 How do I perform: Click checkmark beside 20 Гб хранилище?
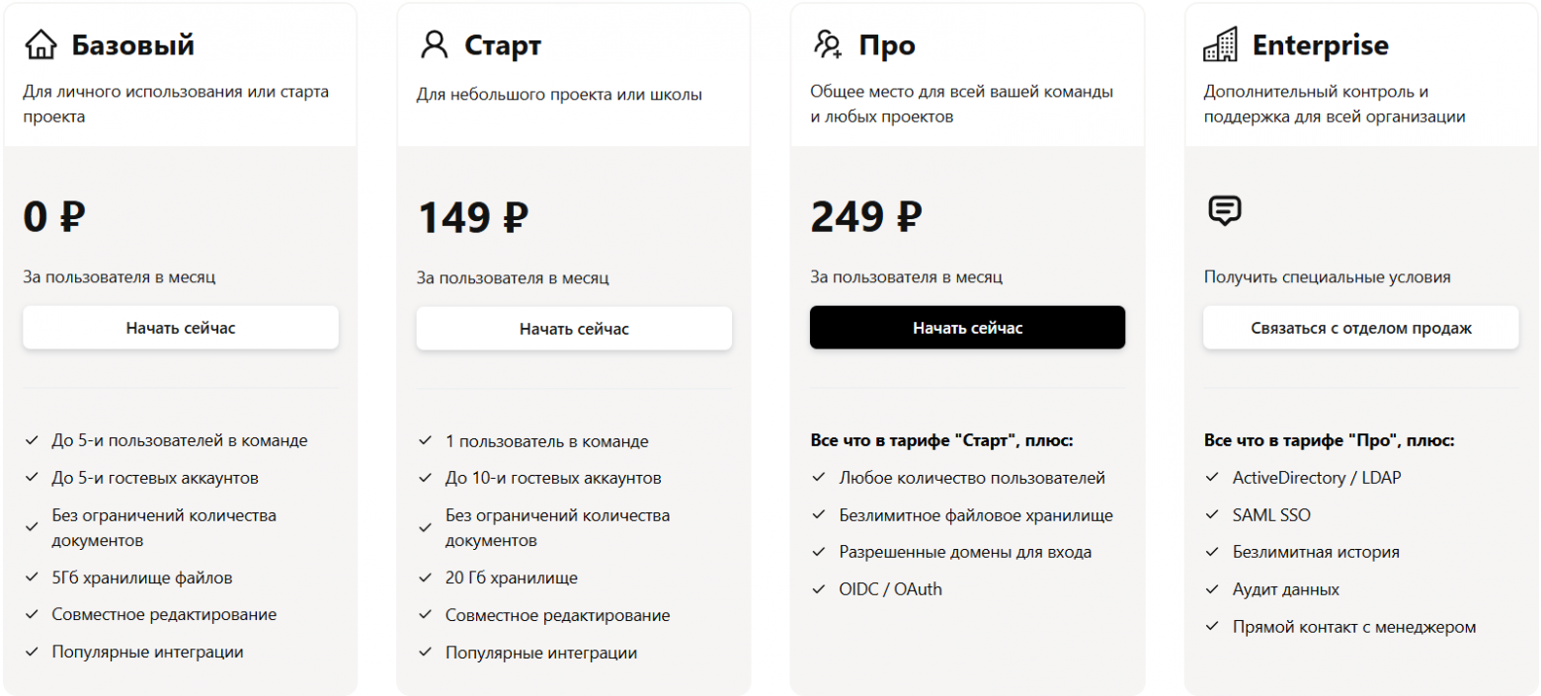pyautogui.click(x=425, y=579)
